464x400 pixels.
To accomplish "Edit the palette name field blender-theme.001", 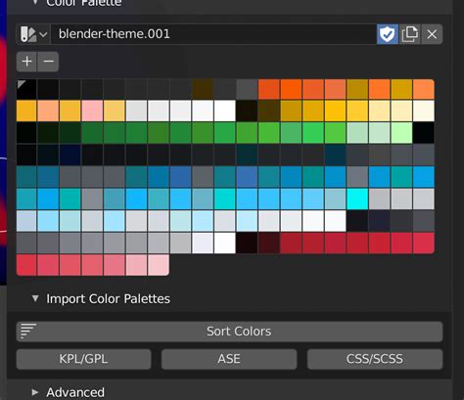I will pos(213,34).
